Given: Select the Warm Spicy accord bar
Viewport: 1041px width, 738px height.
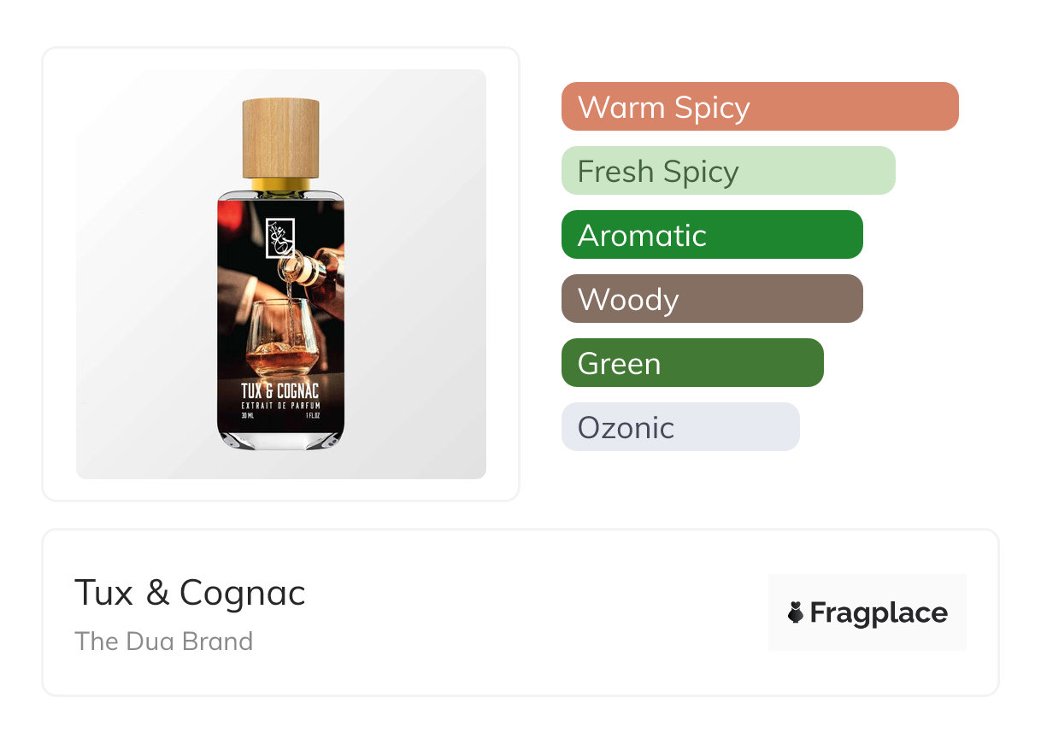Looking at the screenshot, I should click(759, 107).
